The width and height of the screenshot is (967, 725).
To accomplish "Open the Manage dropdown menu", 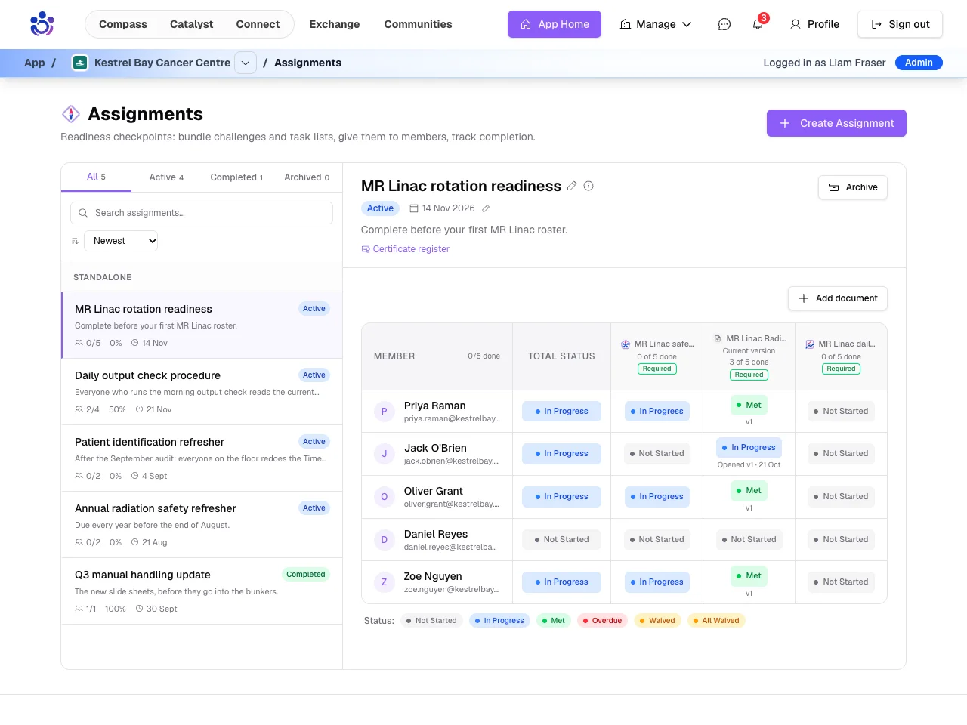I will [656, 24].
